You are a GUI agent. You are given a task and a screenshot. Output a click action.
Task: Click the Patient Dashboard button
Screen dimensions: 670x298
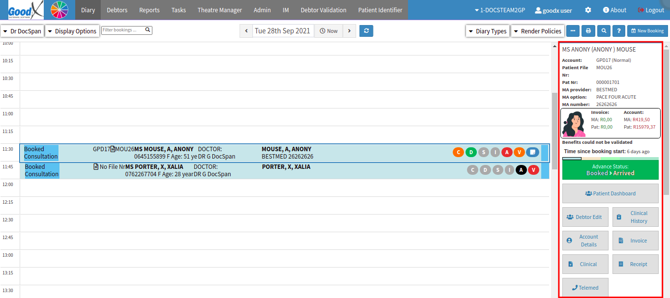[x=610, y=193]
